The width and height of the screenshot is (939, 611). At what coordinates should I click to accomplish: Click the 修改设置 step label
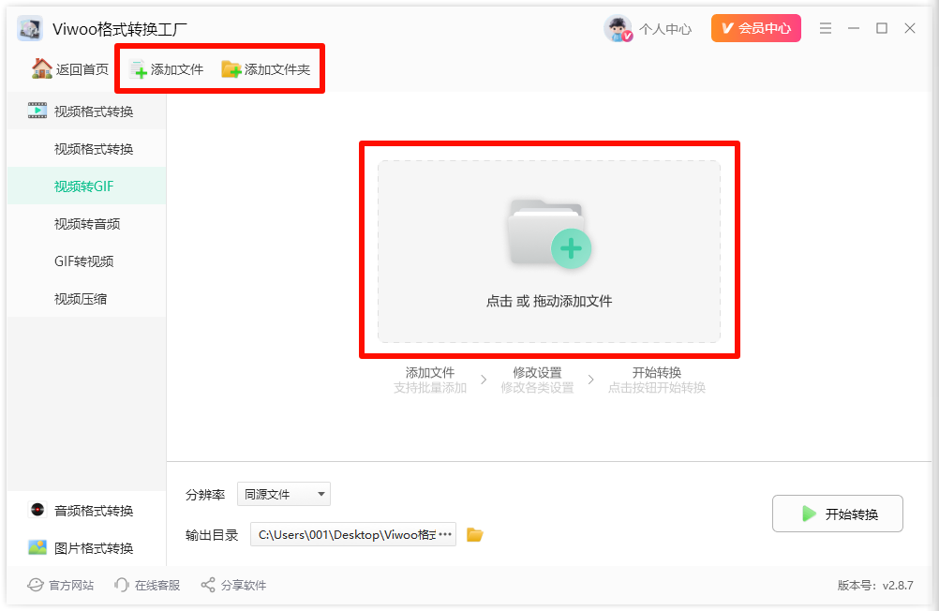point(537,372)
